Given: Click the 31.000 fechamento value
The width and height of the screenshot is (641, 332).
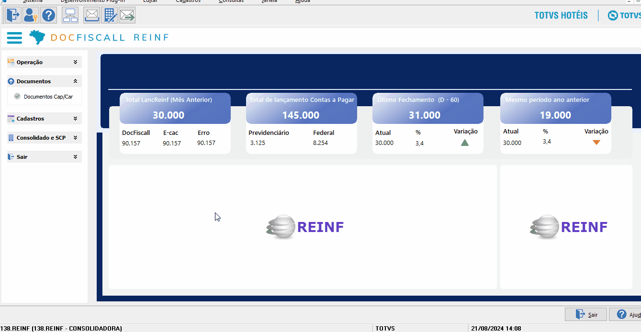Looking at the screenshot, I should click(425, 115).
